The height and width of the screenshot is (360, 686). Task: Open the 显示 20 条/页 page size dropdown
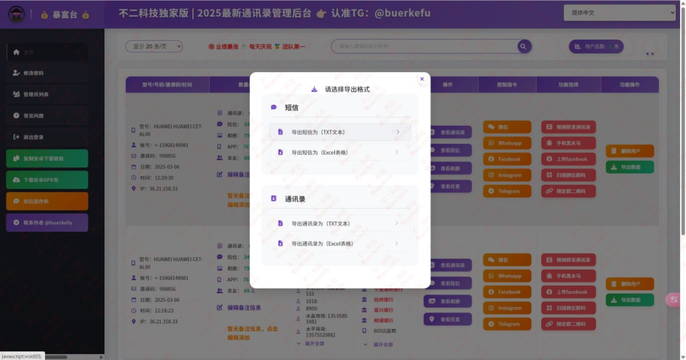[154, 46]
